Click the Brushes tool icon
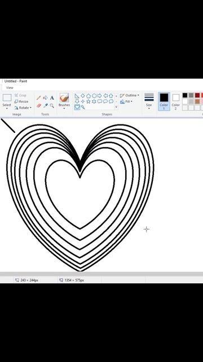Screen dimensions: 203x362 [x=64, y=98]
